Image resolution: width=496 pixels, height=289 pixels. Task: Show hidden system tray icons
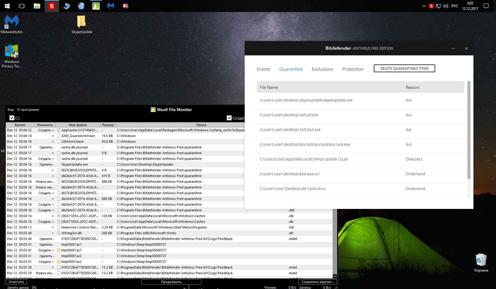pos(424,6)
